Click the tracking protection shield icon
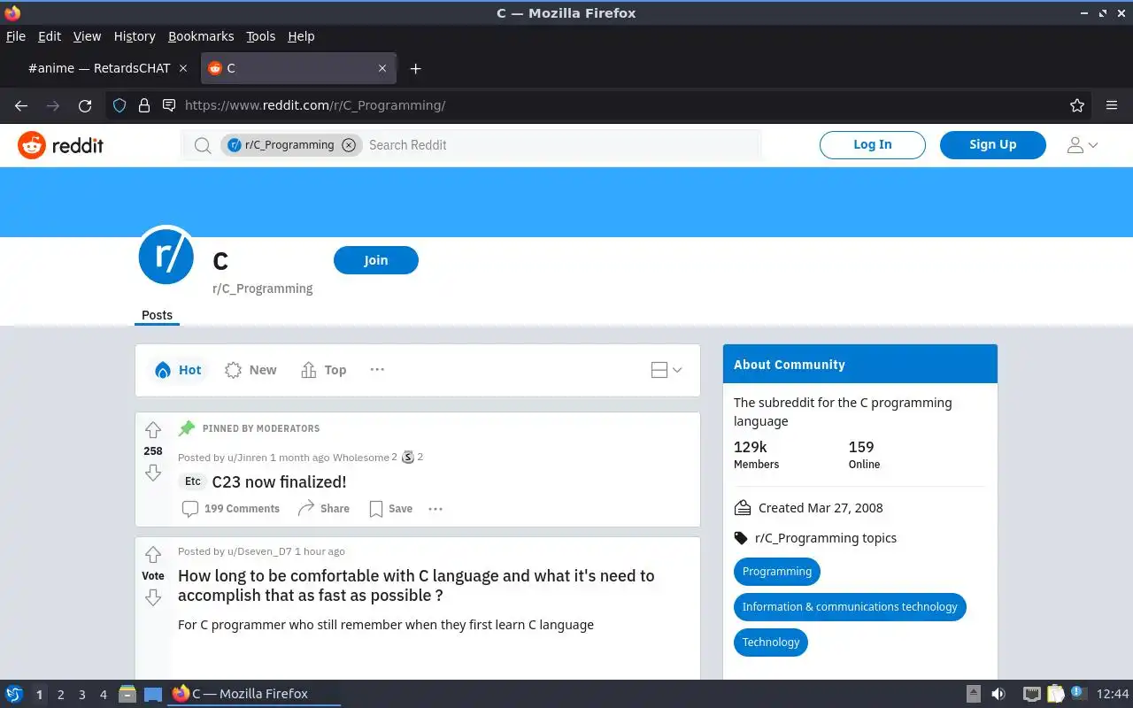The width and height of the screenshot is (1133, 708). click(x=119, y=105)
